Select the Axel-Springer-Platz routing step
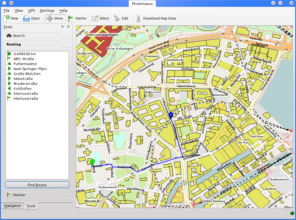This screenshot has height=220, width=296. [30, 69]
